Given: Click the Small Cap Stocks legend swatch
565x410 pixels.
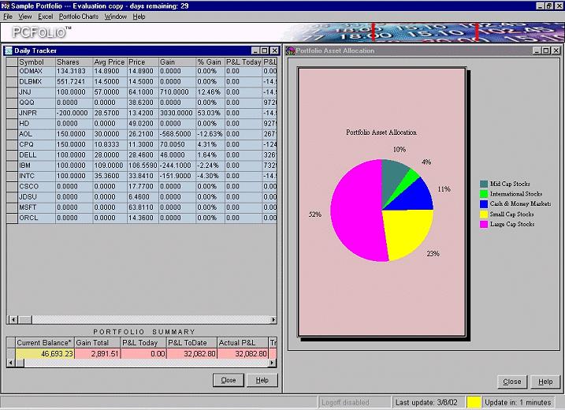Looking at the screenshot, I should [484, 214].
